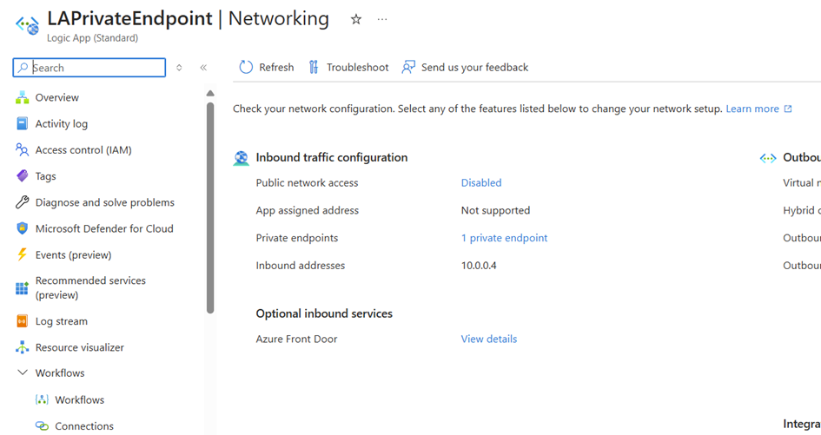821x435 pixels.
Task: Click the Connections link icon
Action: click(42, 425)
